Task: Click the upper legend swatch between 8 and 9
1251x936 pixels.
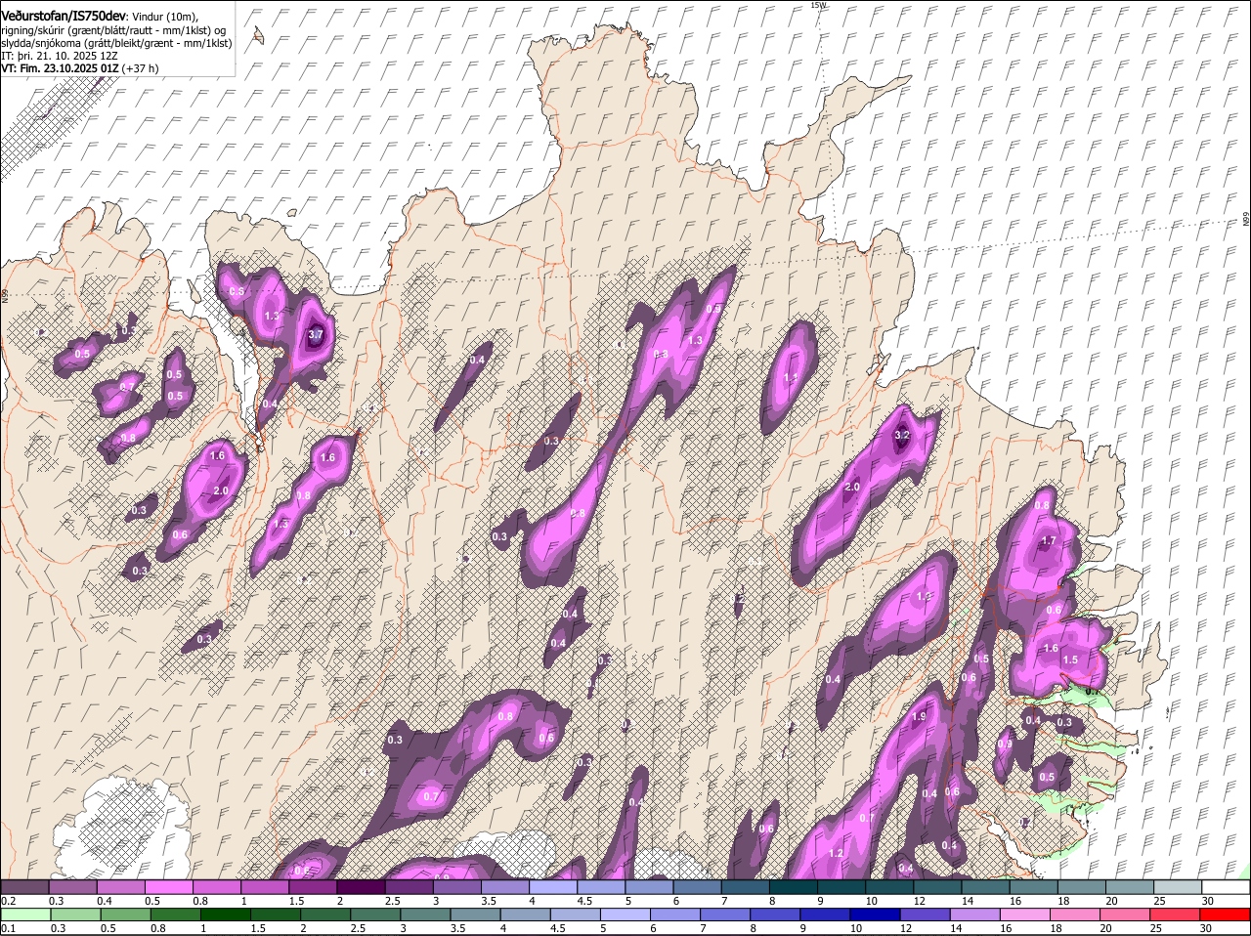Action: click(x=792, y=886)
